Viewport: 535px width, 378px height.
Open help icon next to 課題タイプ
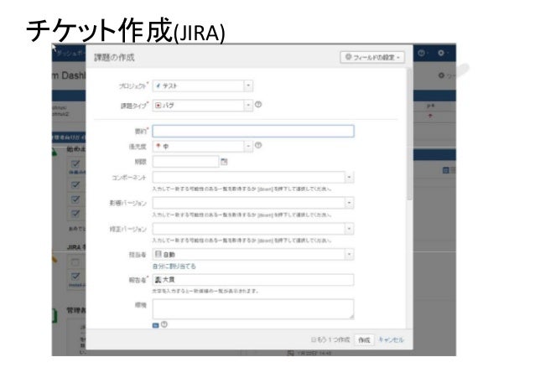pos(258,105)
